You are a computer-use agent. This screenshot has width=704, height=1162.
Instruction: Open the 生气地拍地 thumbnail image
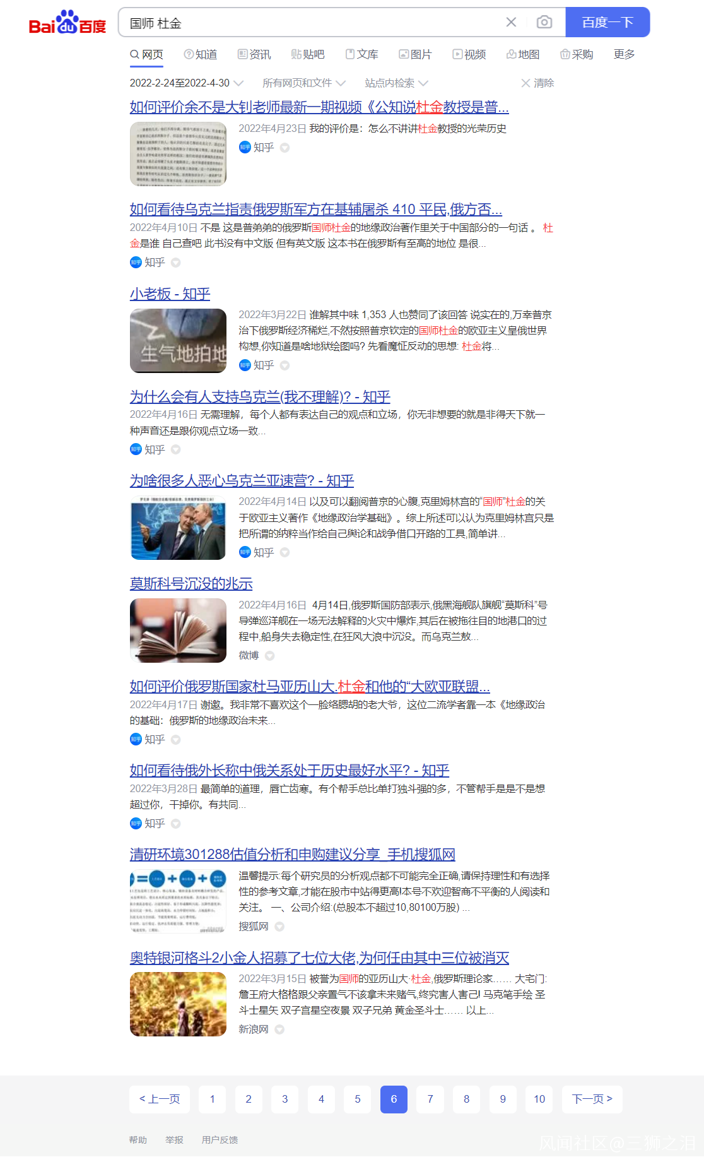pos(178,341)
